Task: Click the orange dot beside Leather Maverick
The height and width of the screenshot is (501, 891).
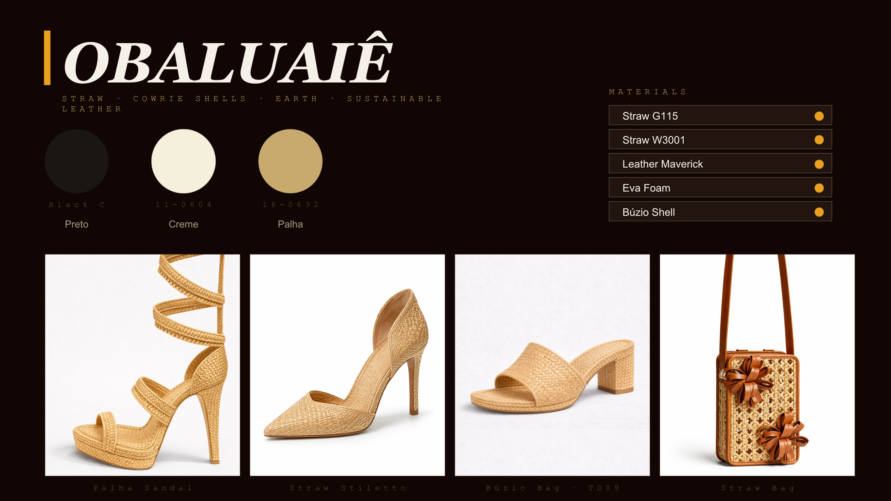Action: pos(819,164)
